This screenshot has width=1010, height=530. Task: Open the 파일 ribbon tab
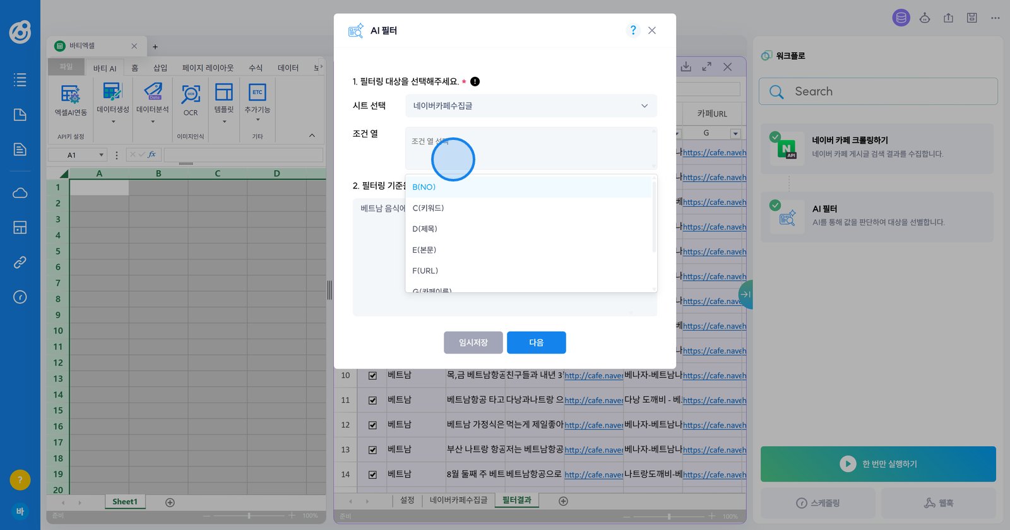[66, 67]
